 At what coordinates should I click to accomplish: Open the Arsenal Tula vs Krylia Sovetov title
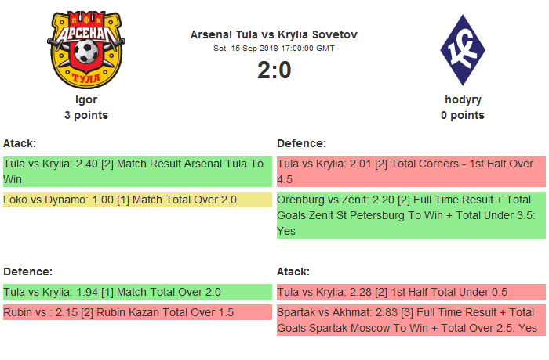(x=274, y=34)
